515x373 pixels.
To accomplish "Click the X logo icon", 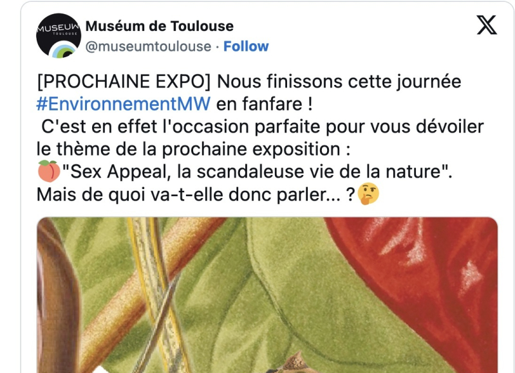I will [x=487, y=26].
